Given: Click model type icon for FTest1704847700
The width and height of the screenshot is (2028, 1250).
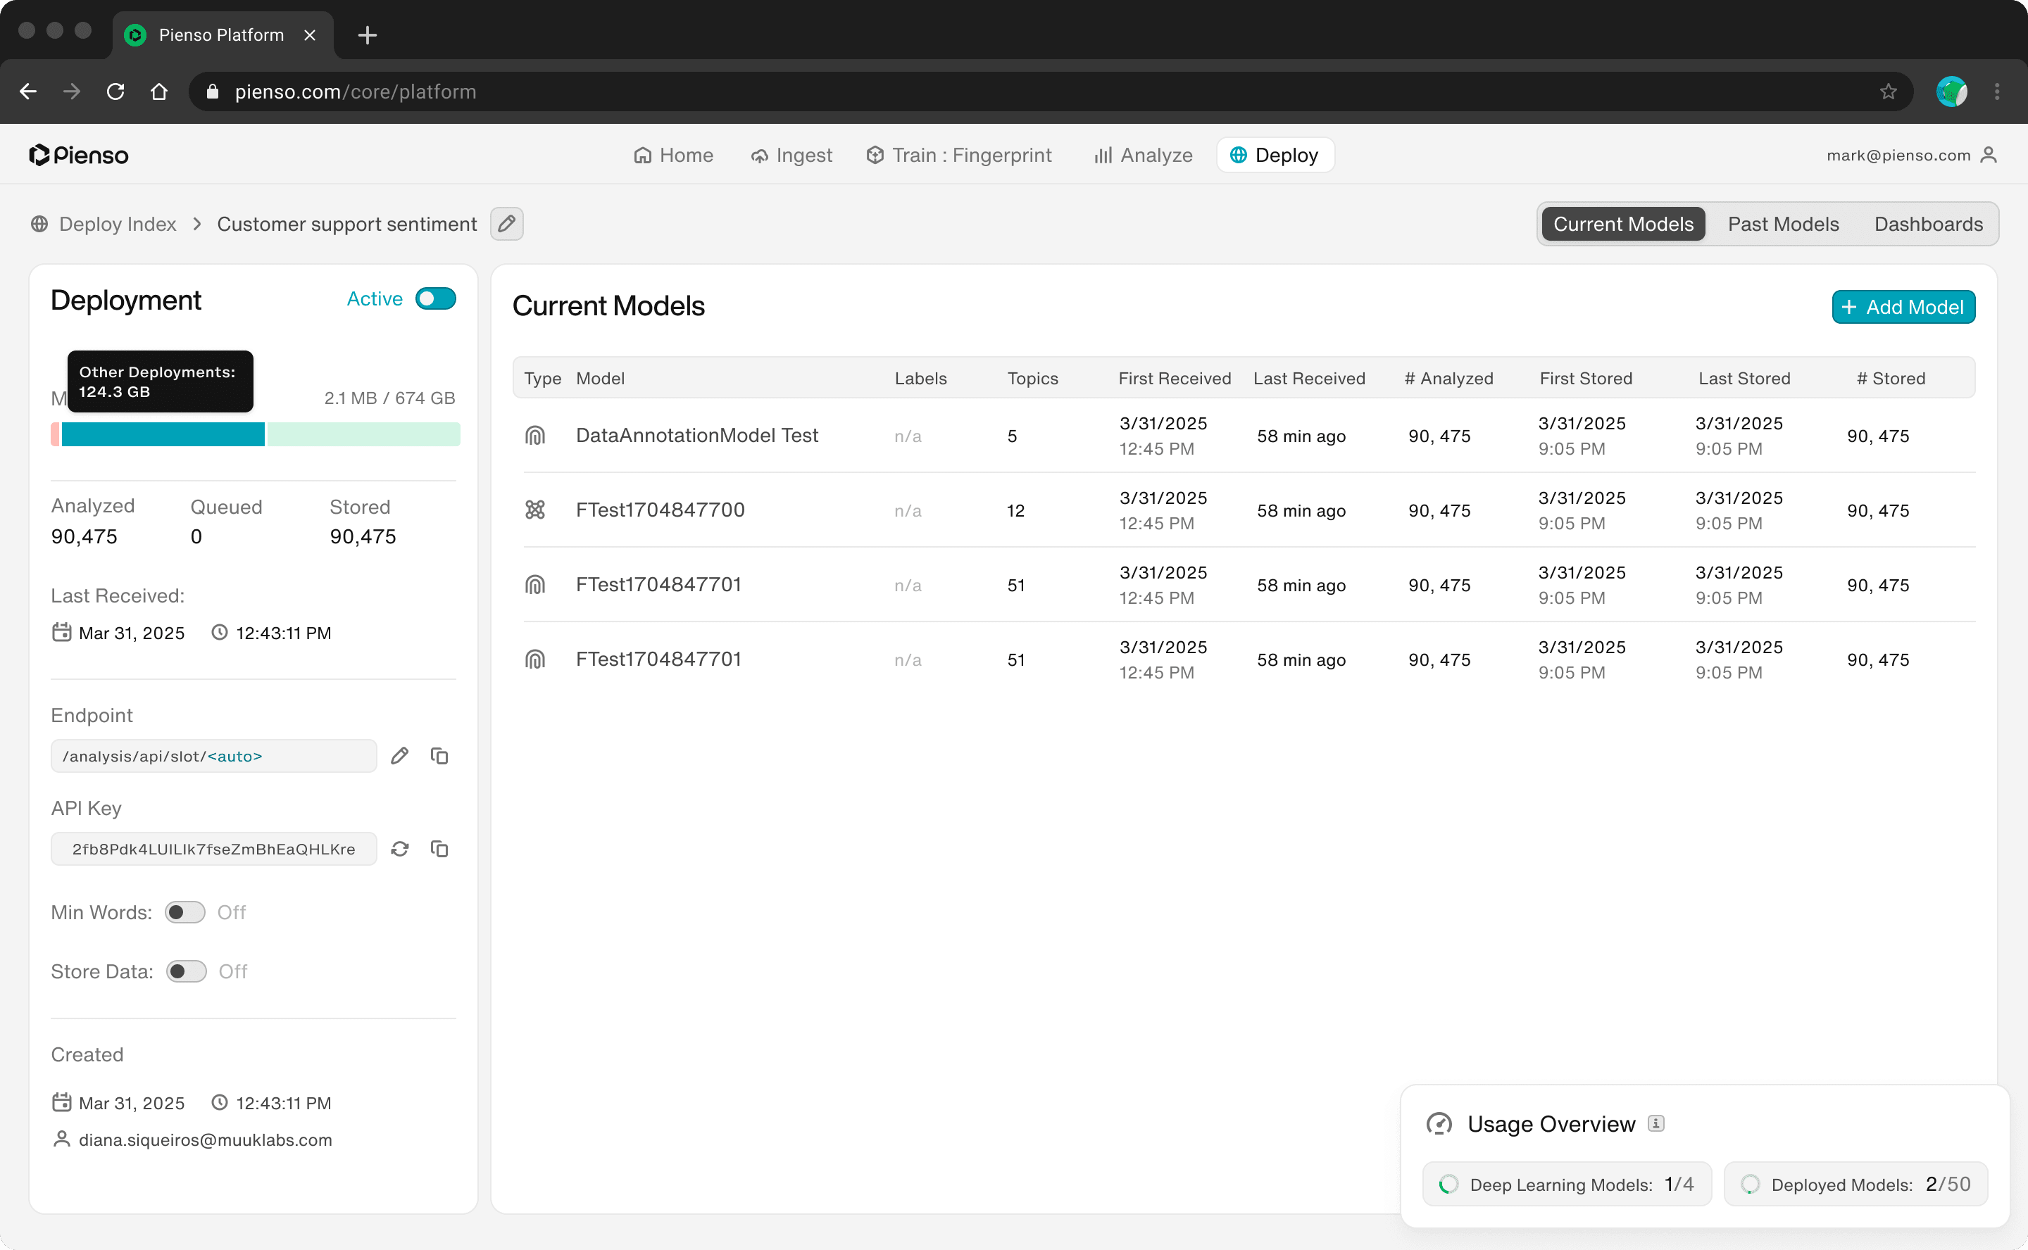Looking at the screenshot, I should click(x=535, y=510).
